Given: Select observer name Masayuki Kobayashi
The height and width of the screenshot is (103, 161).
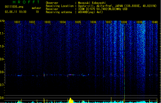Looking at the screenshot, I should pyautogui.click(x=92, y=3).
